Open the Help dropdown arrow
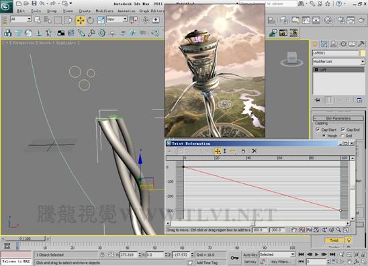This screenshot has height=266, width=368. (344, 3)
